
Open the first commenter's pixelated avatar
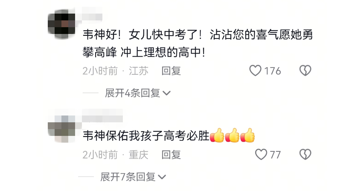[x=62, y=24]
